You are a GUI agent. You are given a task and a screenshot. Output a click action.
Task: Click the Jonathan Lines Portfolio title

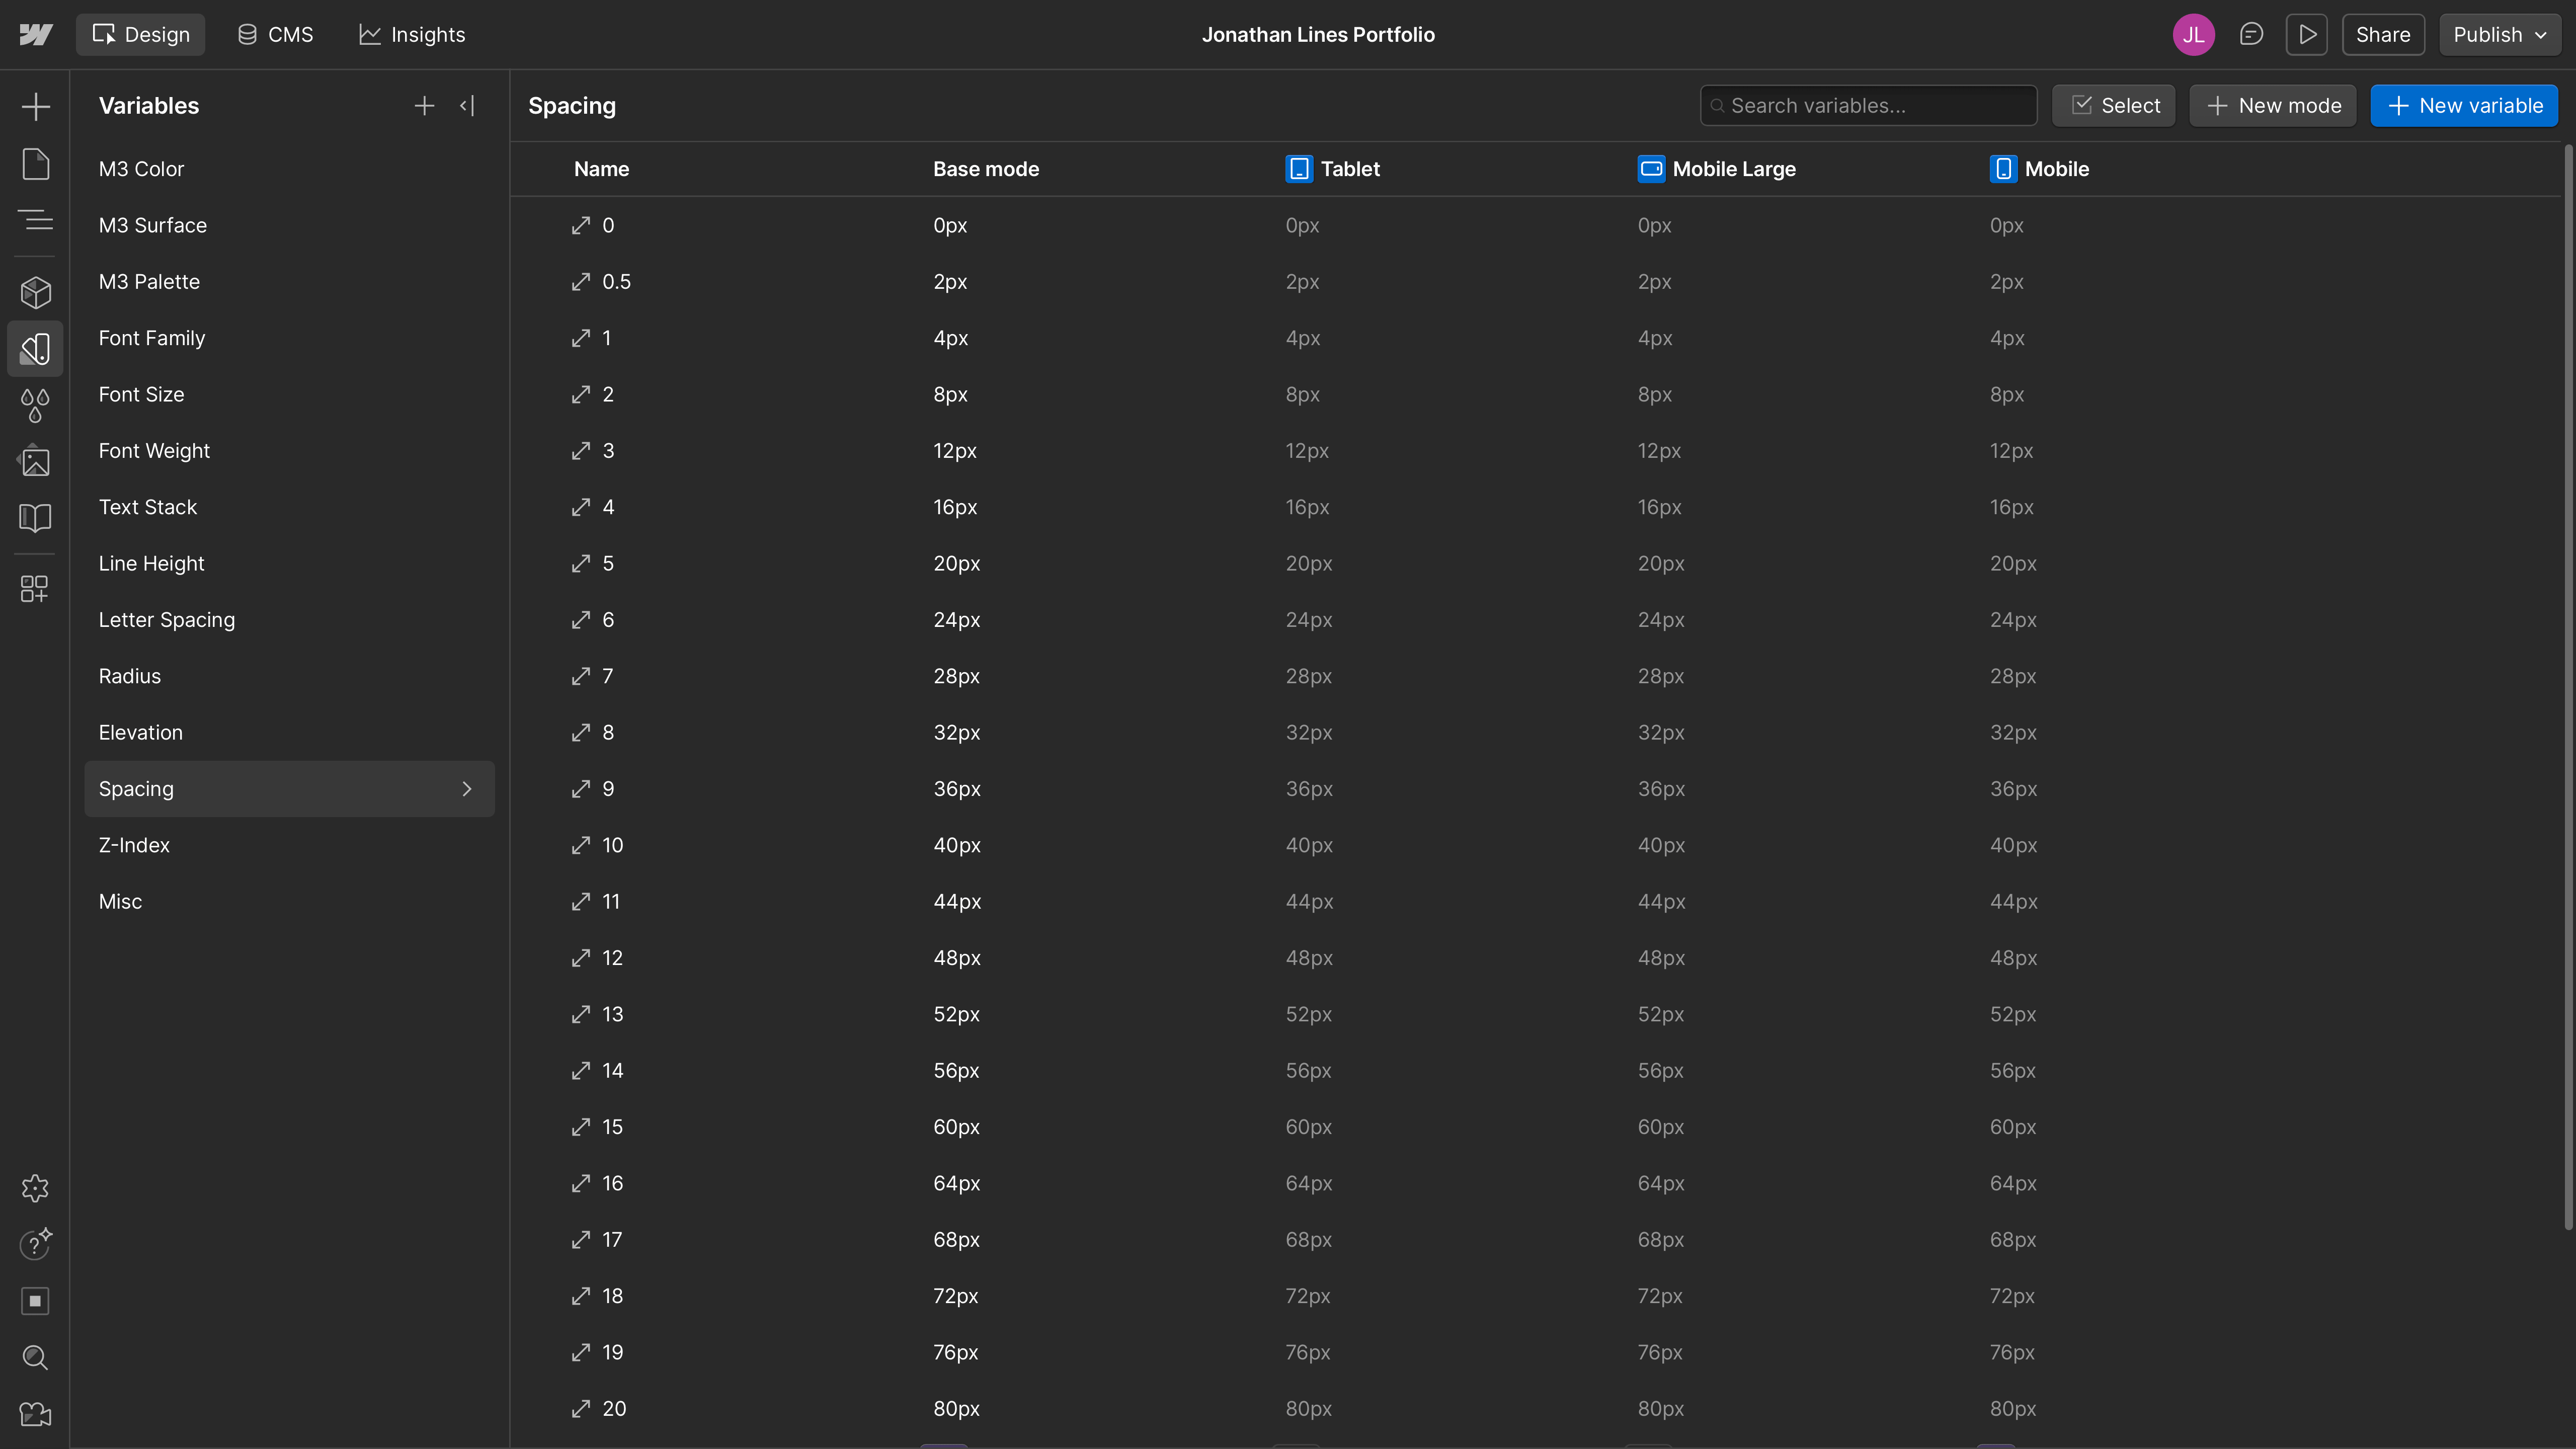coord(1318,35)
